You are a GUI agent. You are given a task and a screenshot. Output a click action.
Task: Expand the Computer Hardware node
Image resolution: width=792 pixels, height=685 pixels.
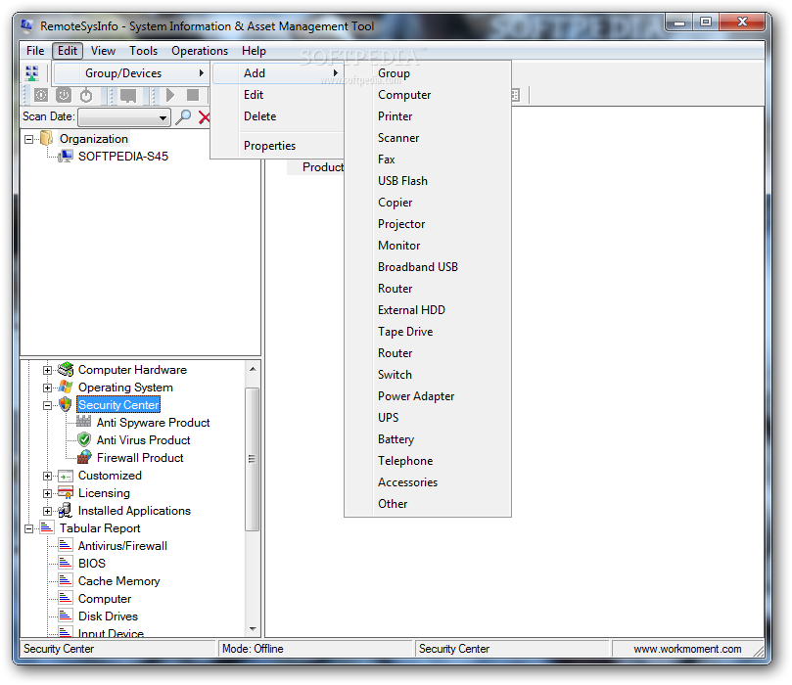point(47,370)
